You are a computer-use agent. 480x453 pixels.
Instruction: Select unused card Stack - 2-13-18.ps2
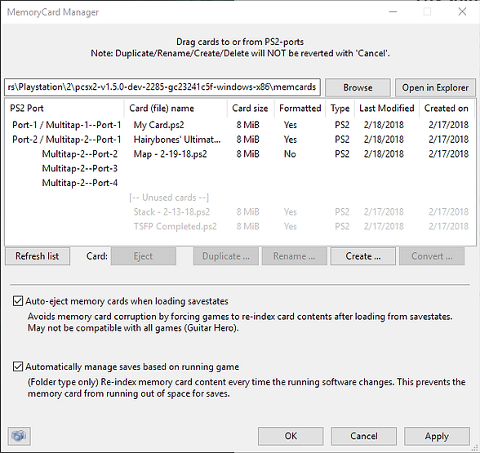pos(171,212)
